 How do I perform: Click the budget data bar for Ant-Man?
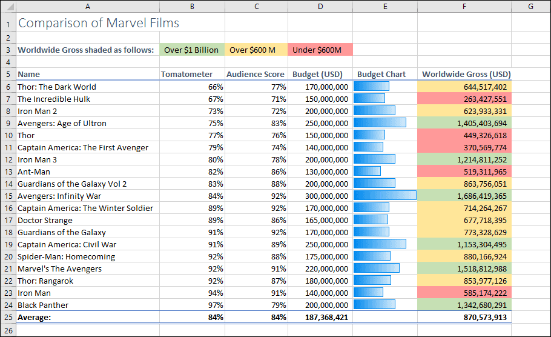tap(368, 172)
